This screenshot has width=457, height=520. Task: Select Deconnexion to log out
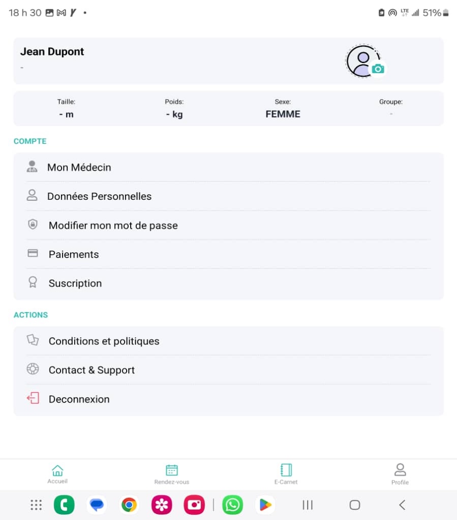[79, 399]
